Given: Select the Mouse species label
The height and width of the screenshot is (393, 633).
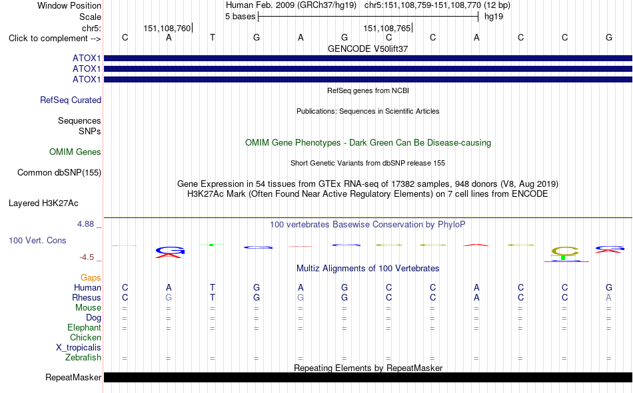Looking at the screenshot, I should [x=88, y=307].
